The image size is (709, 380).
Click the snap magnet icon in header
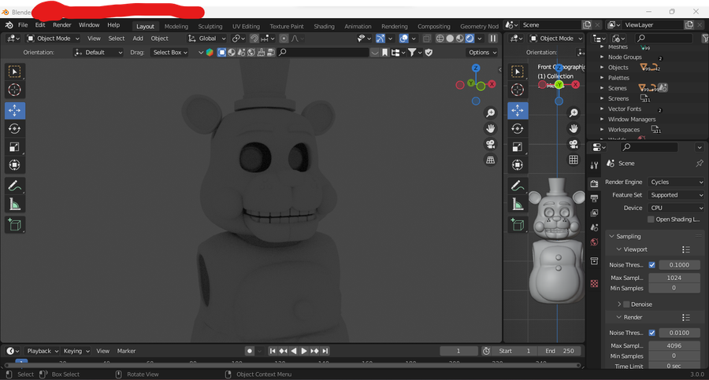pos(254,39)
